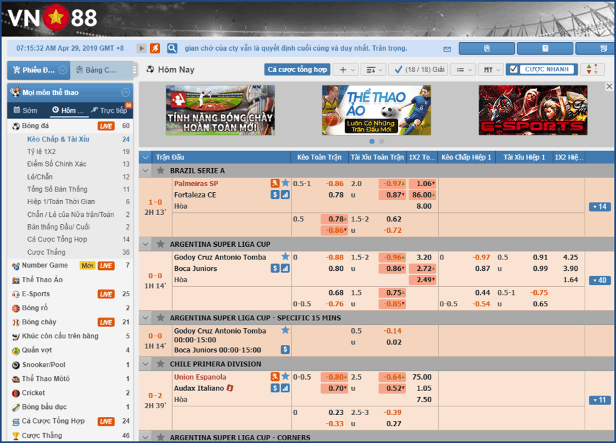
Task: Click Cá cược tổng hợp button
Action: coord(297,69)
